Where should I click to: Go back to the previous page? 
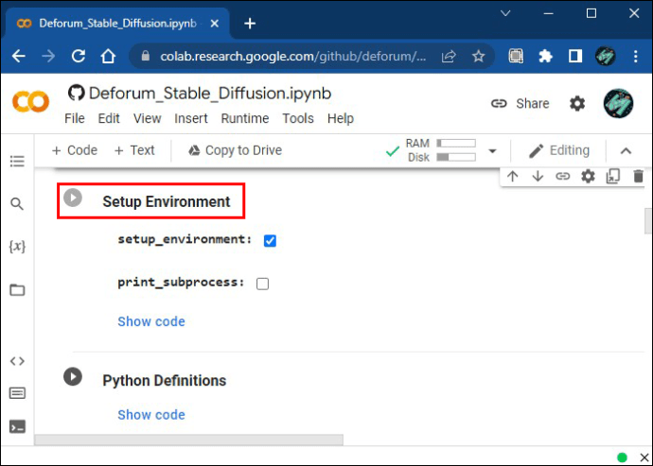point(19,56)
